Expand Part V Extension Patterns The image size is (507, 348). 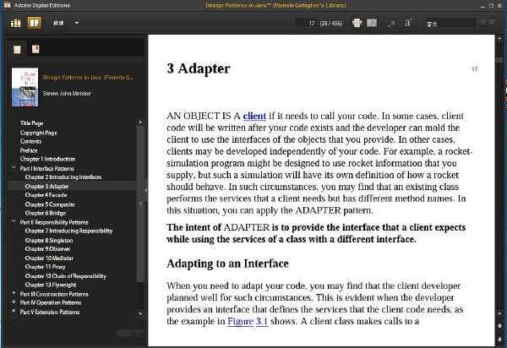[x=14, y=311]
